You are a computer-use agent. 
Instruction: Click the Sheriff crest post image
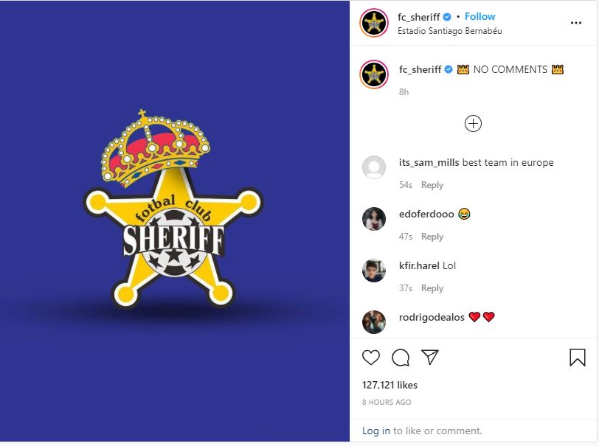point(175,221)
